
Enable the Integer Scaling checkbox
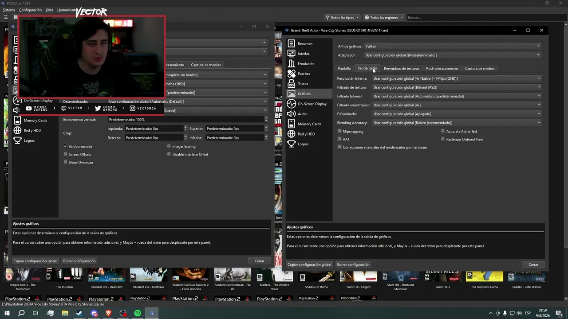point(169,146)
